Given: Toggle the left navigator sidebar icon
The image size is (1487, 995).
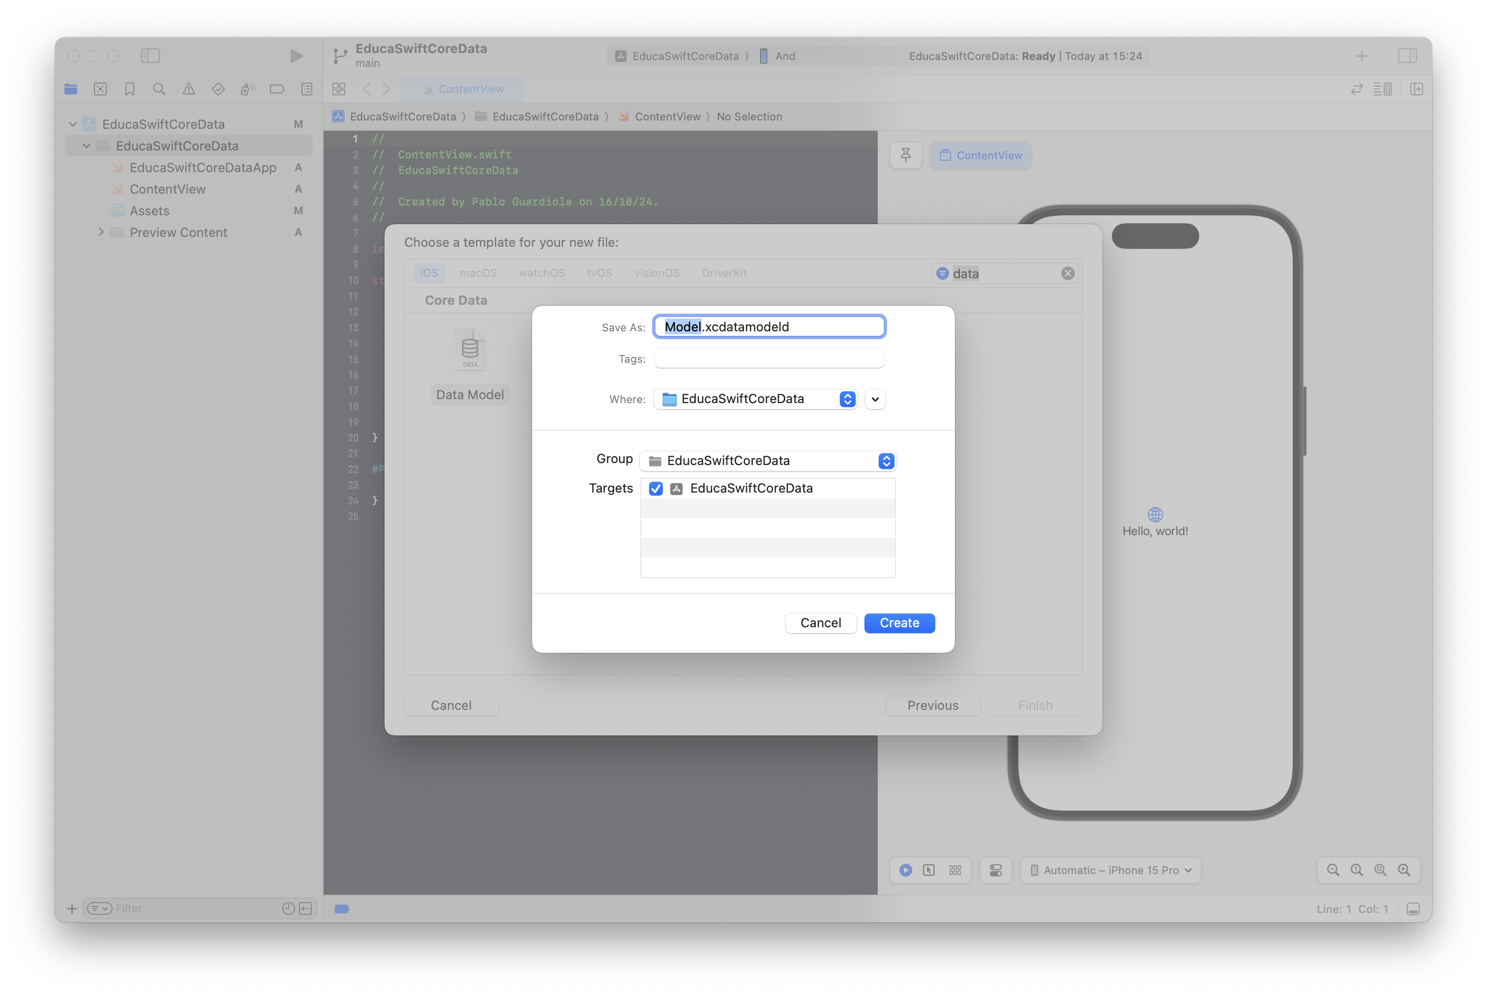Looking at the screenshot, I should pos(150,56).
